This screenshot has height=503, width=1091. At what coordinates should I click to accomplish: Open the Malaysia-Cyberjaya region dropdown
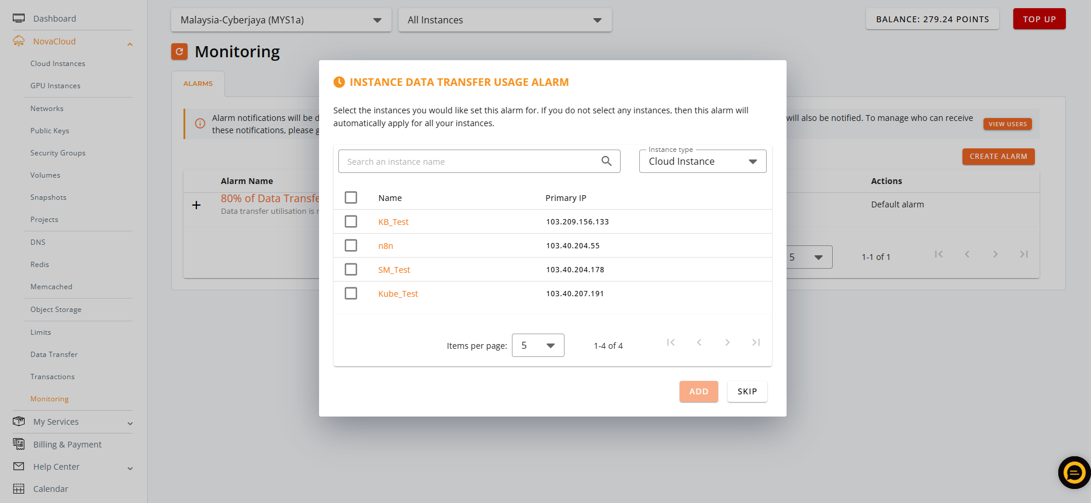281,20
